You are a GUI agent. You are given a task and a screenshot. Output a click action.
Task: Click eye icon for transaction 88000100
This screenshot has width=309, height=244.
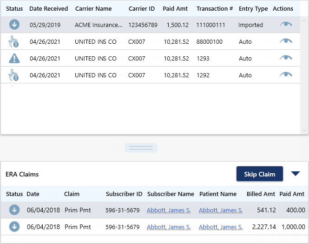(286, 41)
